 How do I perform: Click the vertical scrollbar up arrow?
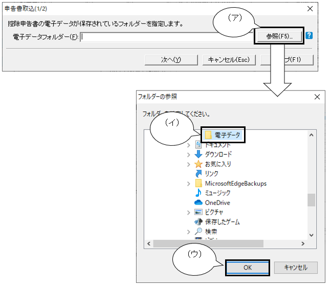tap(311, 135)
